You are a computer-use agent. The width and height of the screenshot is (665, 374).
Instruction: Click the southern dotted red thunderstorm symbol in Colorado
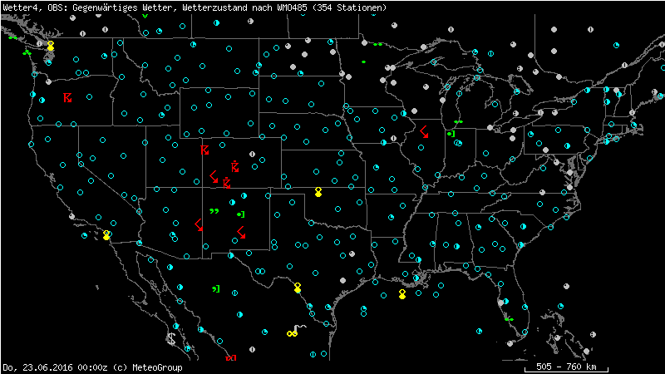point(227,183)
